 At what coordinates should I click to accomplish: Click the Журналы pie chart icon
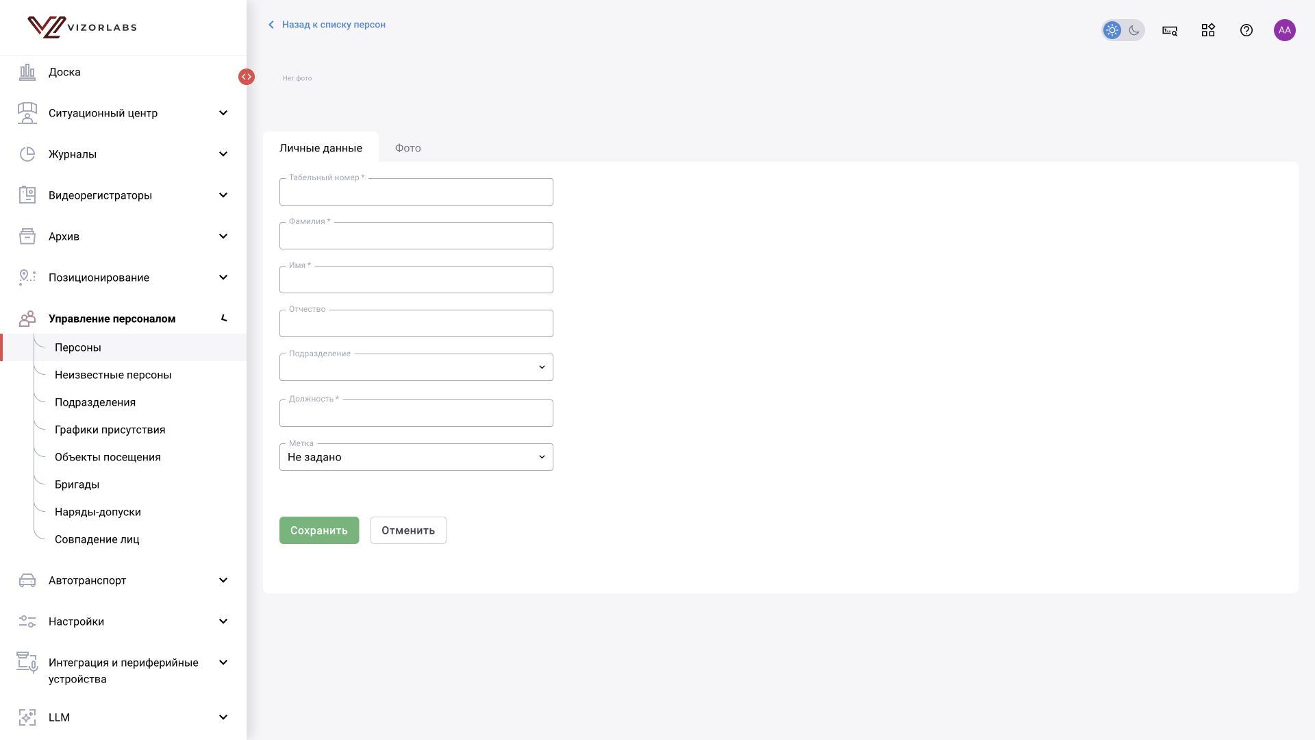tap(27, 154)
